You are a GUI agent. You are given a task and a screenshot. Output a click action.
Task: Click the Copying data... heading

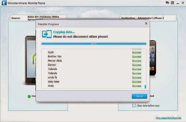point(64,32)
